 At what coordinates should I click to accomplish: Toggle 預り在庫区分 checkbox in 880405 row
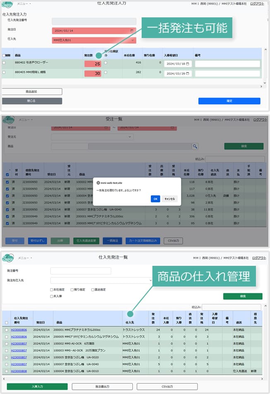(x=106, y=72)
